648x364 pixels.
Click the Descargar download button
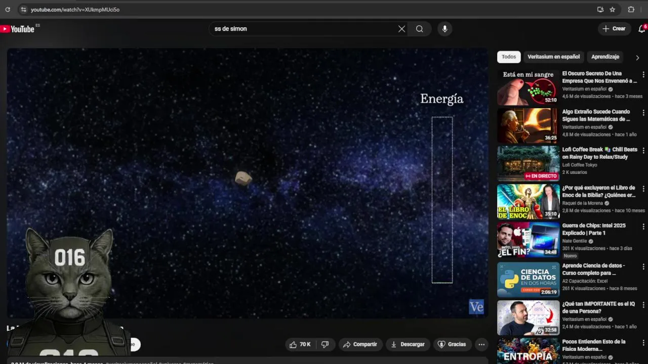408,344
